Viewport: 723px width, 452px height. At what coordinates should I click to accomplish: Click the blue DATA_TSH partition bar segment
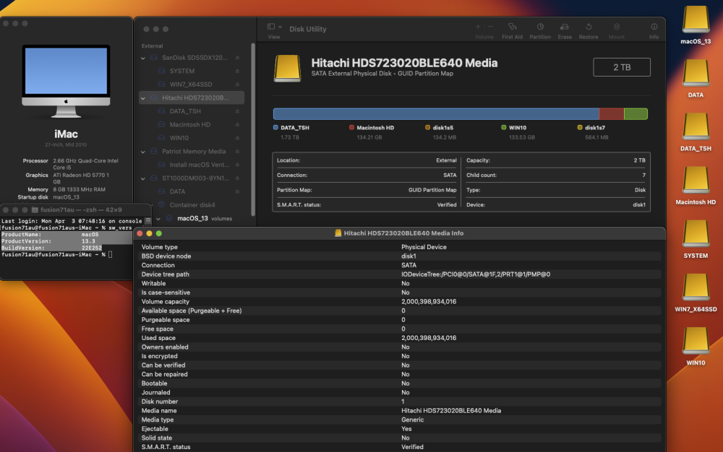point(436,113)
